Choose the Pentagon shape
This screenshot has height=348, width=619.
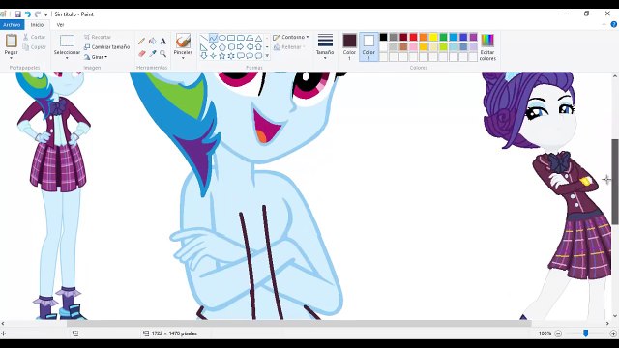[x=222, y=47]
